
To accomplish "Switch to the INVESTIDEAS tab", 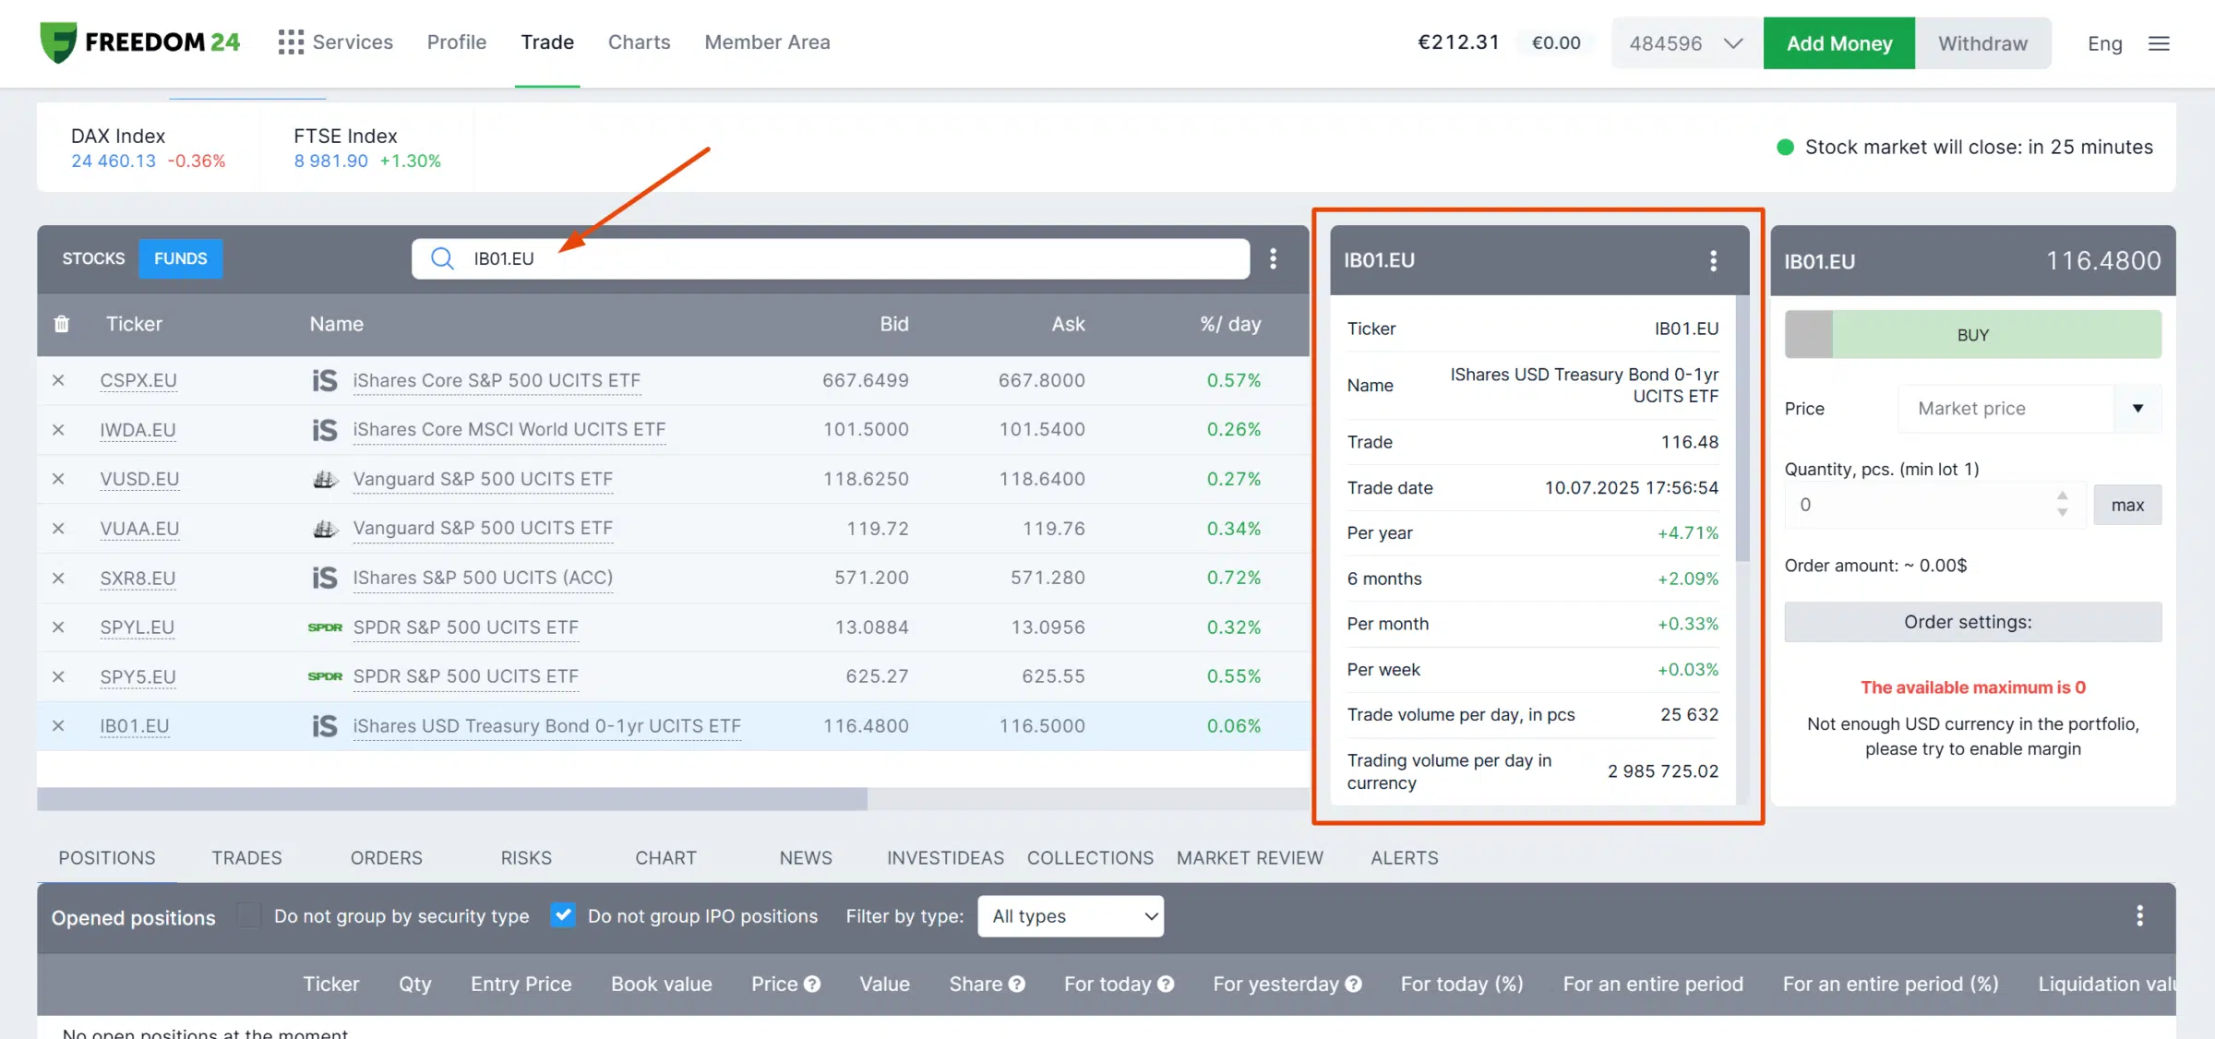I will 945,858.
